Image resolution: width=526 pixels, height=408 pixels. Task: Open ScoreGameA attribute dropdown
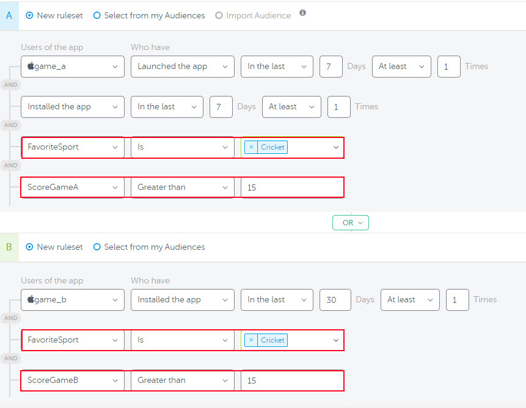[73, 188]
